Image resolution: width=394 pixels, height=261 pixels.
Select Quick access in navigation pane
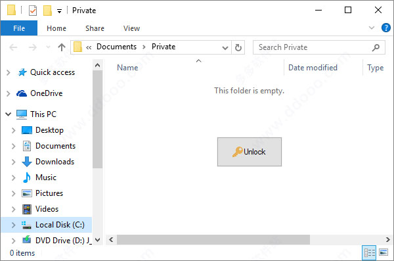(53, 72)
